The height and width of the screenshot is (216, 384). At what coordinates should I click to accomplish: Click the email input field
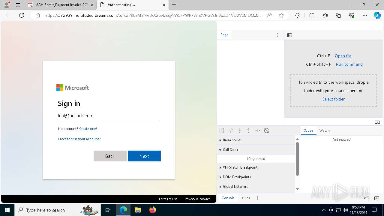point(109,116)
